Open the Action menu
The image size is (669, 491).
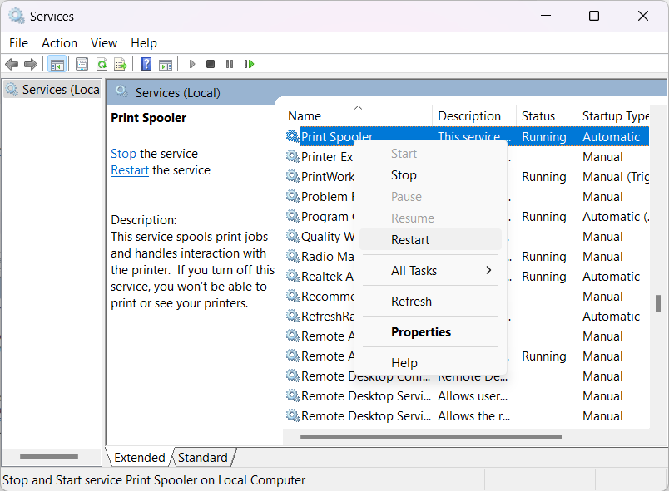pos(59,43)
